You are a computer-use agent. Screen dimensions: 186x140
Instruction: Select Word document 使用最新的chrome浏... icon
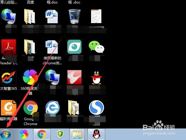pos(52,47)
